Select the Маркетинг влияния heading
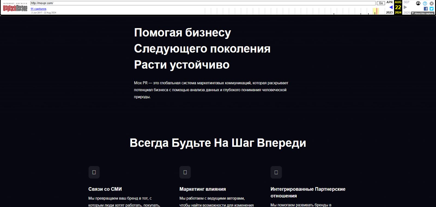Image resolution: width=436 pixels, height=207 pixels. tap(202, 189)
